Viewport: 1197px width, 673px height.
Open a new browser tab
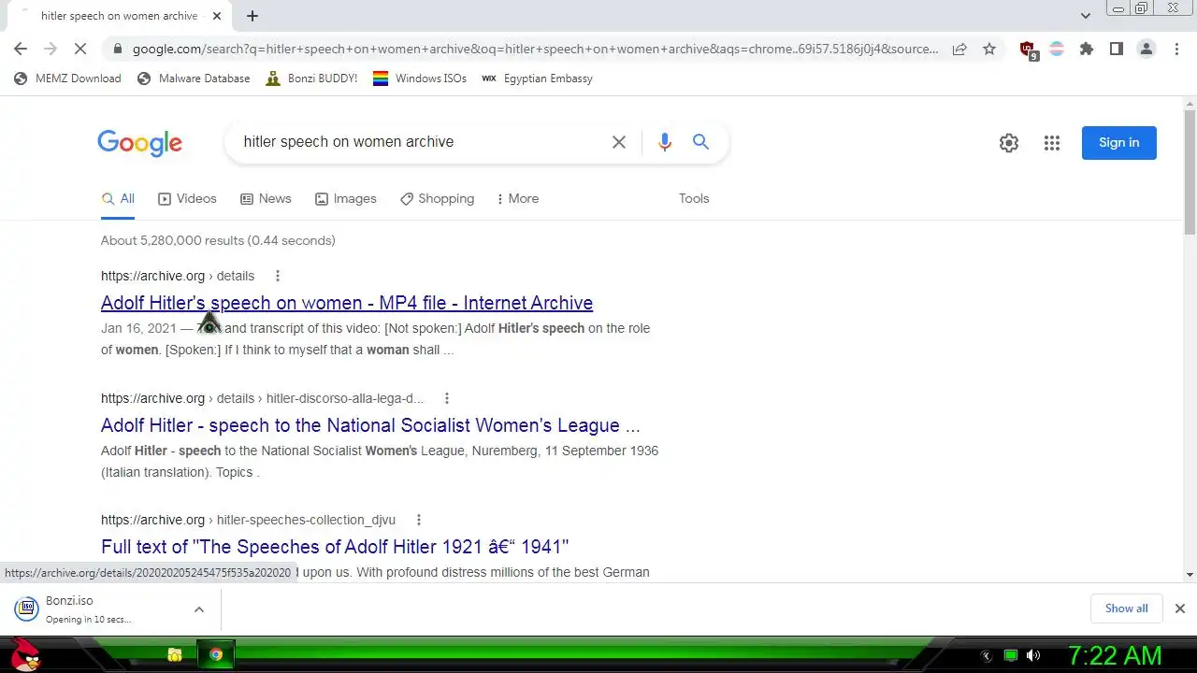click(252, 16)
